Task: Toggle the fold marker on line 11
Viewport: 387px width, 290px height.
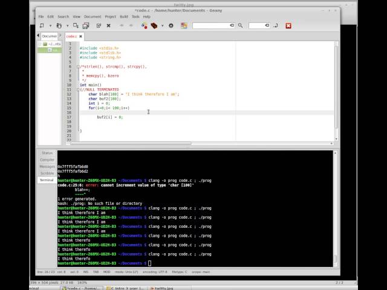Action: [78, 90]
